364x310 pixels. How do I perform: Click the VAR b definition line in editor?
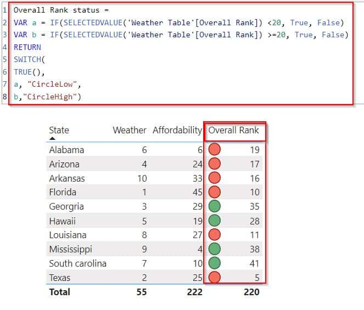point(181,35)
